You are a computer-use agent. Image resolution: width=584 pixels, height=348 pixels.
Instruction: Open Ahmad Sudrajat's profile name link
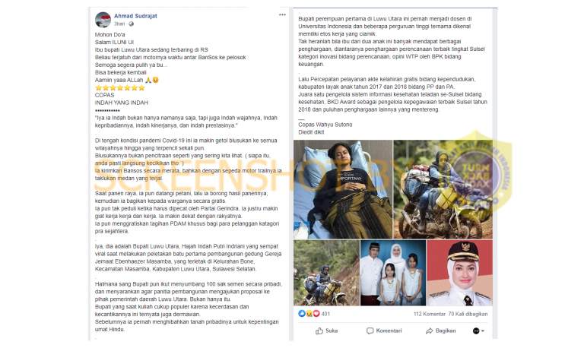(135, 16)
